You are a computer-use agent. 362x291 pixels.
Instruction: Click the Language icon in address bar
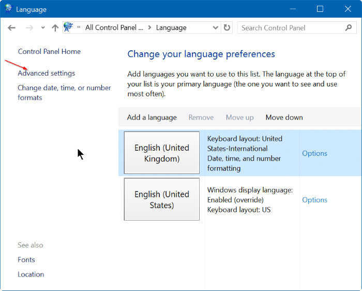[x=68, y=27]
